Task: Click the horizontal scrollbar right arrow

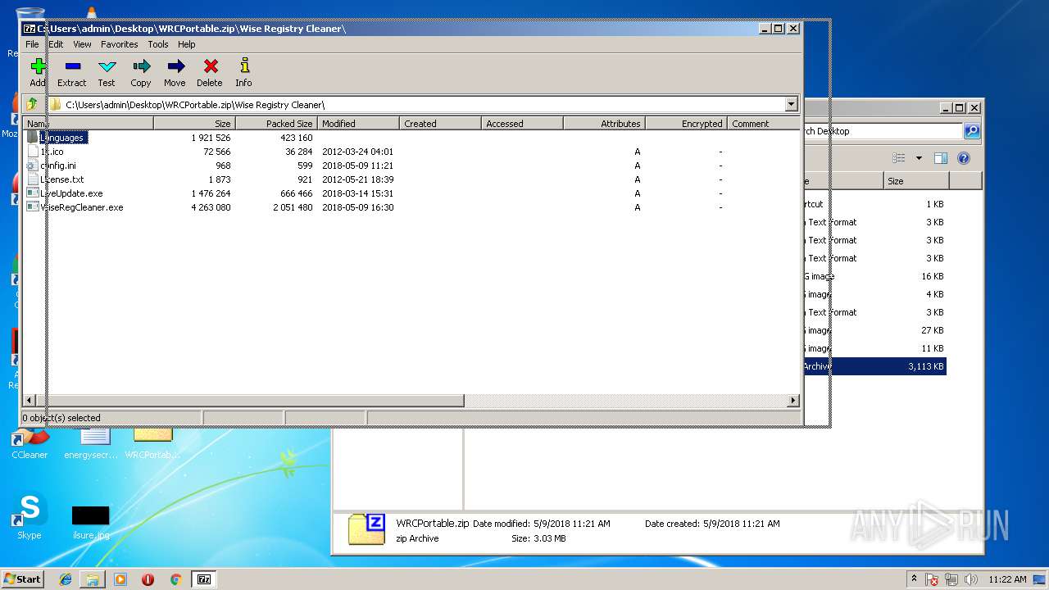Action: point(792,401)
